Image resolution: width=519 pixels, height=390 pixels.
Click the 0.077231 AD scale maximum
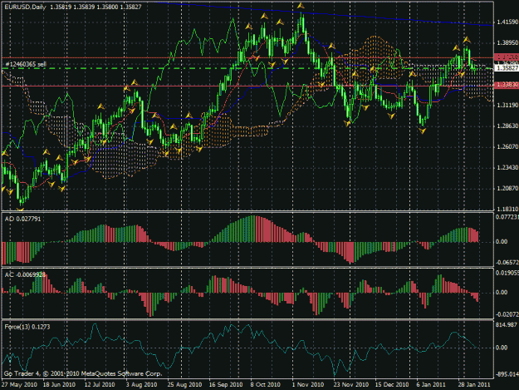[507, 217]
